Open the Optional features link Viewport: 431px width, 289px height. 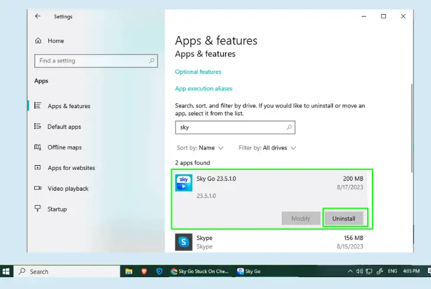click(198, 72)
